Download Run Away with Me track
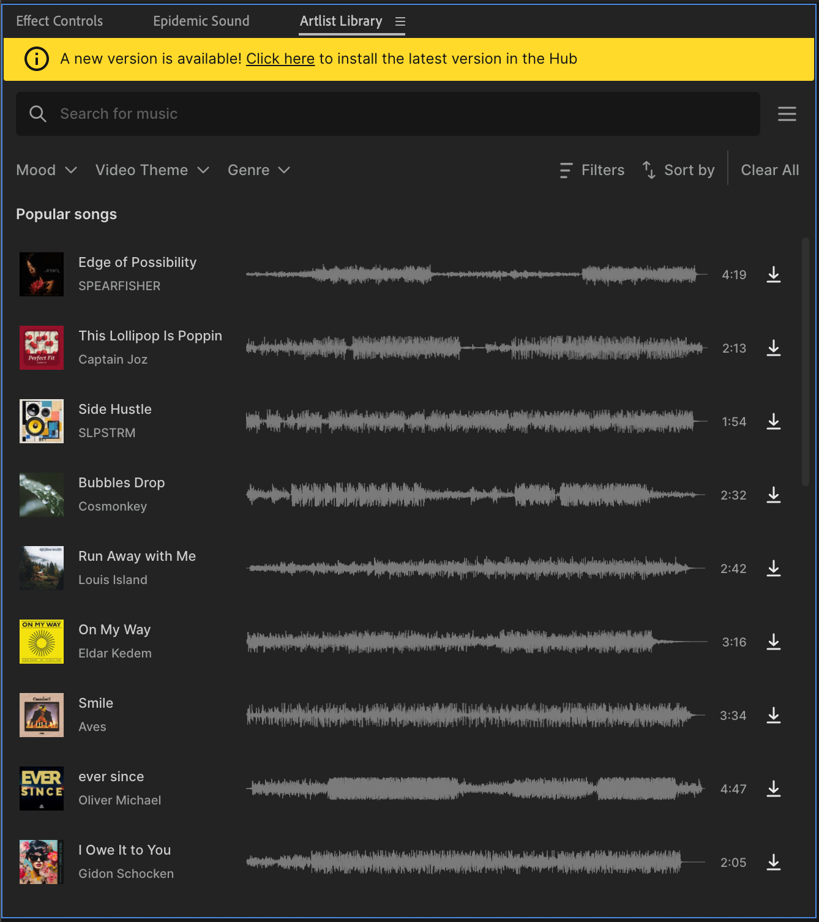Image resolution: width=819 pixels, height=922 pixels. coord(774,568)
